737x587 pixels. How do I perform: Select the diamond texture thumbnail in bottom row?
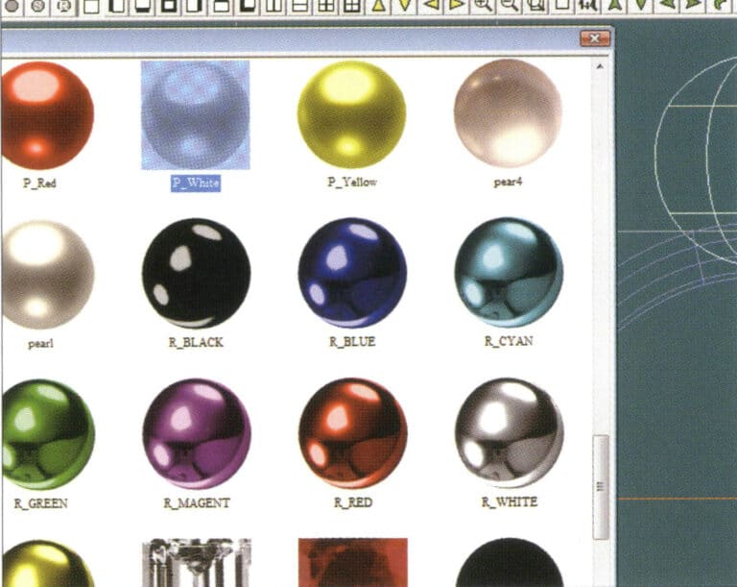tap(197, 563)
